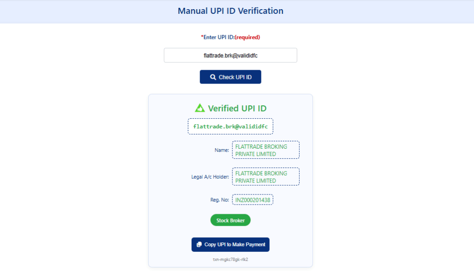Click the transaction ID txn-mgkc78gk-rlk2
Viewport: 474px width, 272px height.
pos(230,260)
